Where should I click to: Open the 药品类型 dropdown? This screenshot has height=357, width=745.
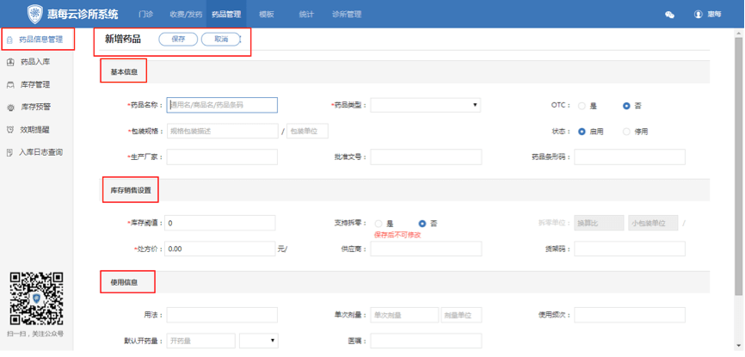tap(425, 105)
